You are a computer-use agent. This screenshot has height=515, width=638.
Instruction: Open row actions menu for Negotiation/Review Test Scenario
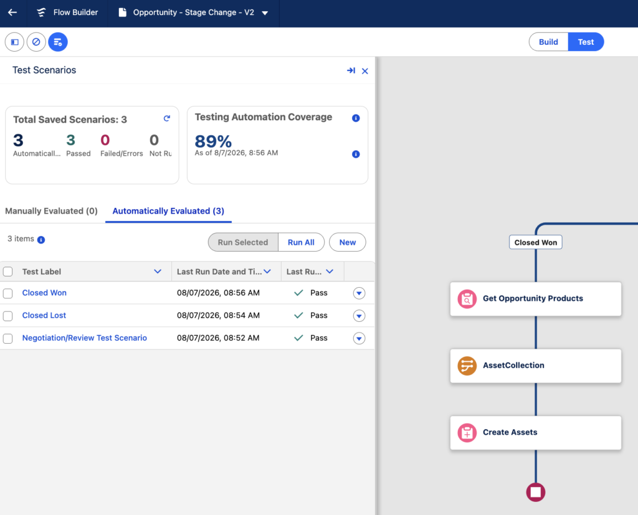coord(359,338)
